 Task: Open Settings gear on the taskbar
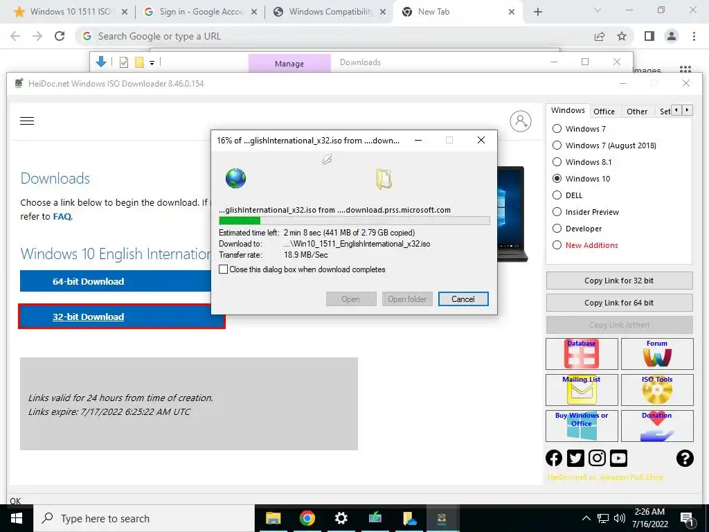point(341,518)
